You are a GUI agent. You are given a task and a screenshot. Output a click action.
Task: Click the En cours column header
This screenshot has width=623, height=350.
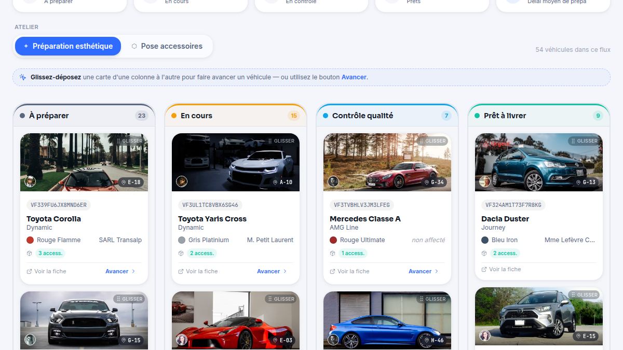tap(236, 116)
